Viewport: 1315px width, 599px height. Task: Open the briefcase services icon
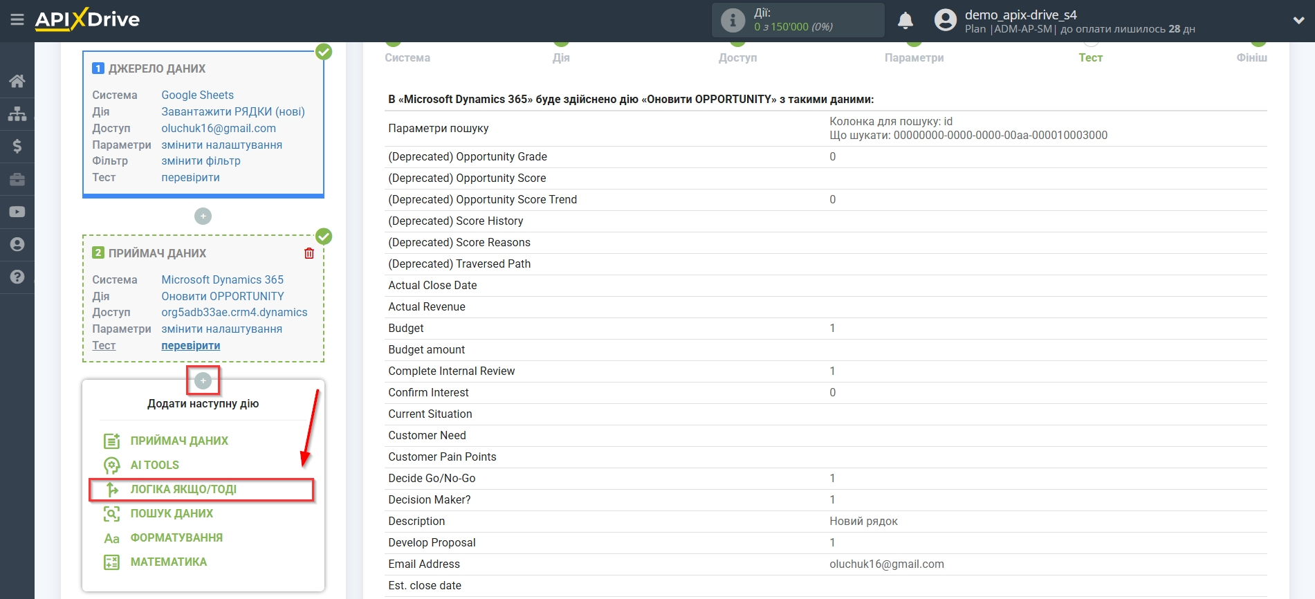[x=17, y=179]
